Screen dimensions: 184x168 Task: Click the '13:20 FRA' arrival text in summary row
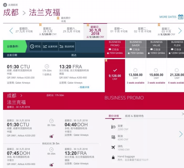coord(71,67)
